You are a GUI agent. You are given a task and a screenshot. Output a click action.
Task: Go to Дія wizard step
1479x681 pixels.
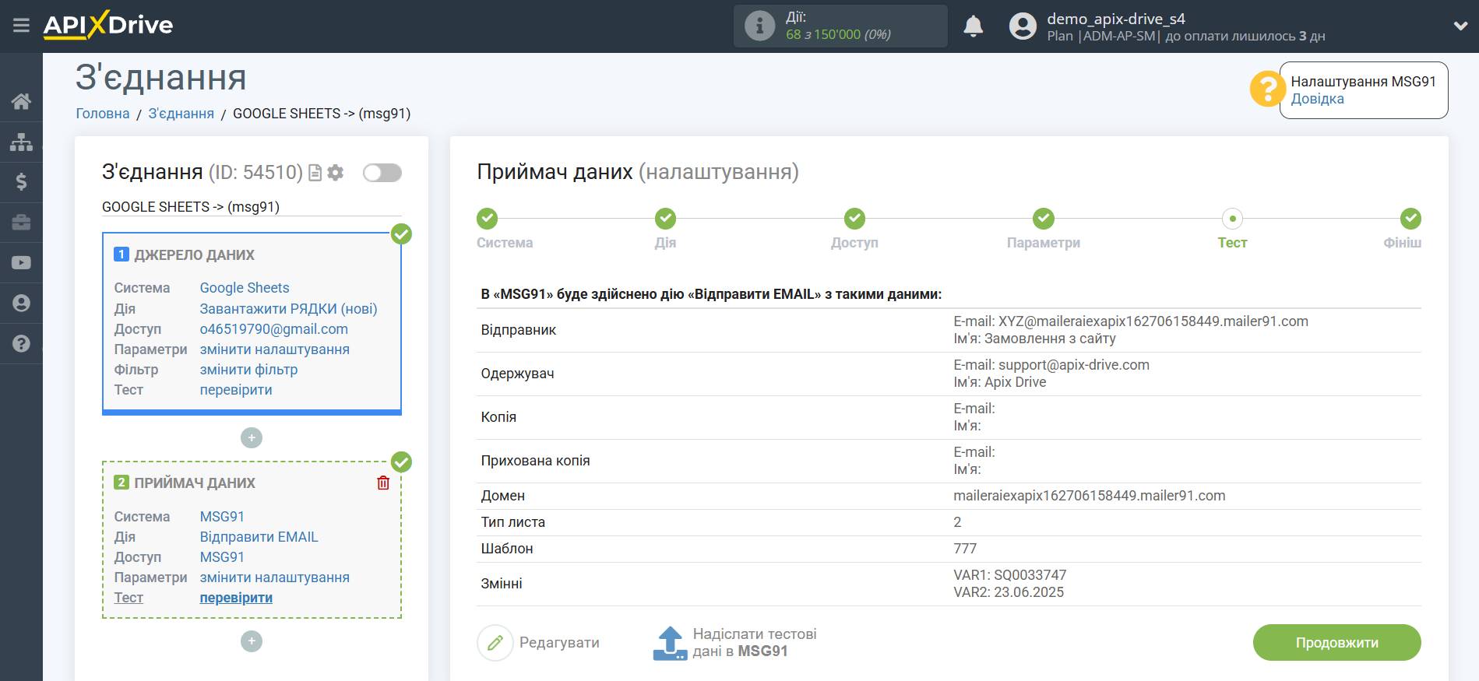[x=665, y=219]
